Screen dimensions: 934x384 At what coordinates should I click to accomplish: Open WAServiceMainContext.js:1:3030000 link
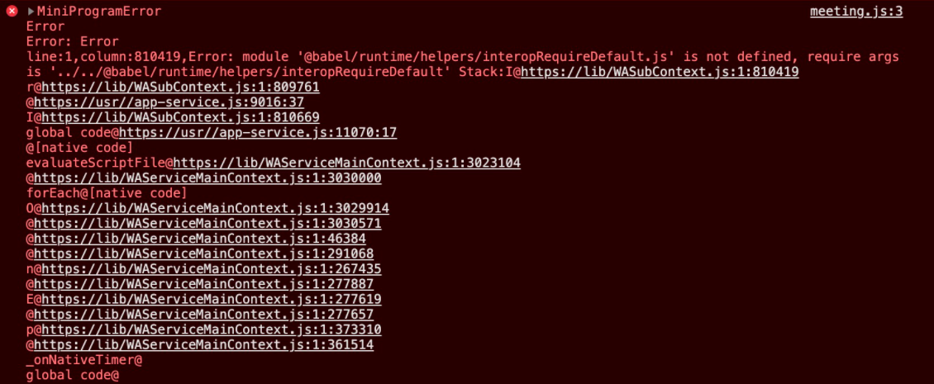(208, 178)
